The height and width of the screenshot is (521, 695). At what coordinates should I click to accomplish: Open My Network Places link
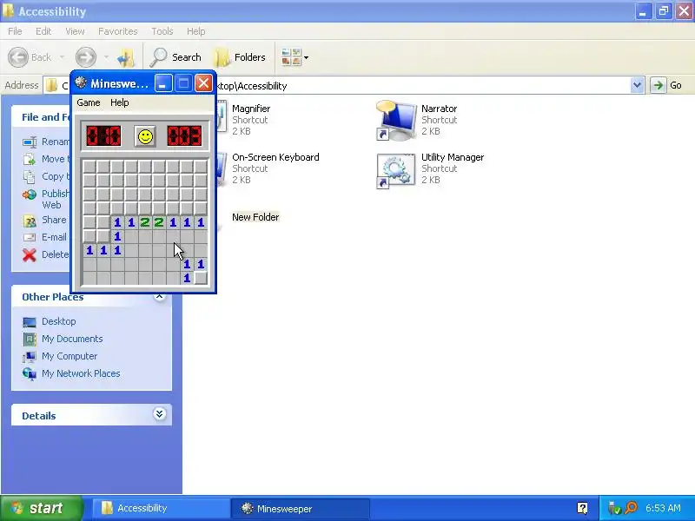pyautogui.click(x=81, y=373)
